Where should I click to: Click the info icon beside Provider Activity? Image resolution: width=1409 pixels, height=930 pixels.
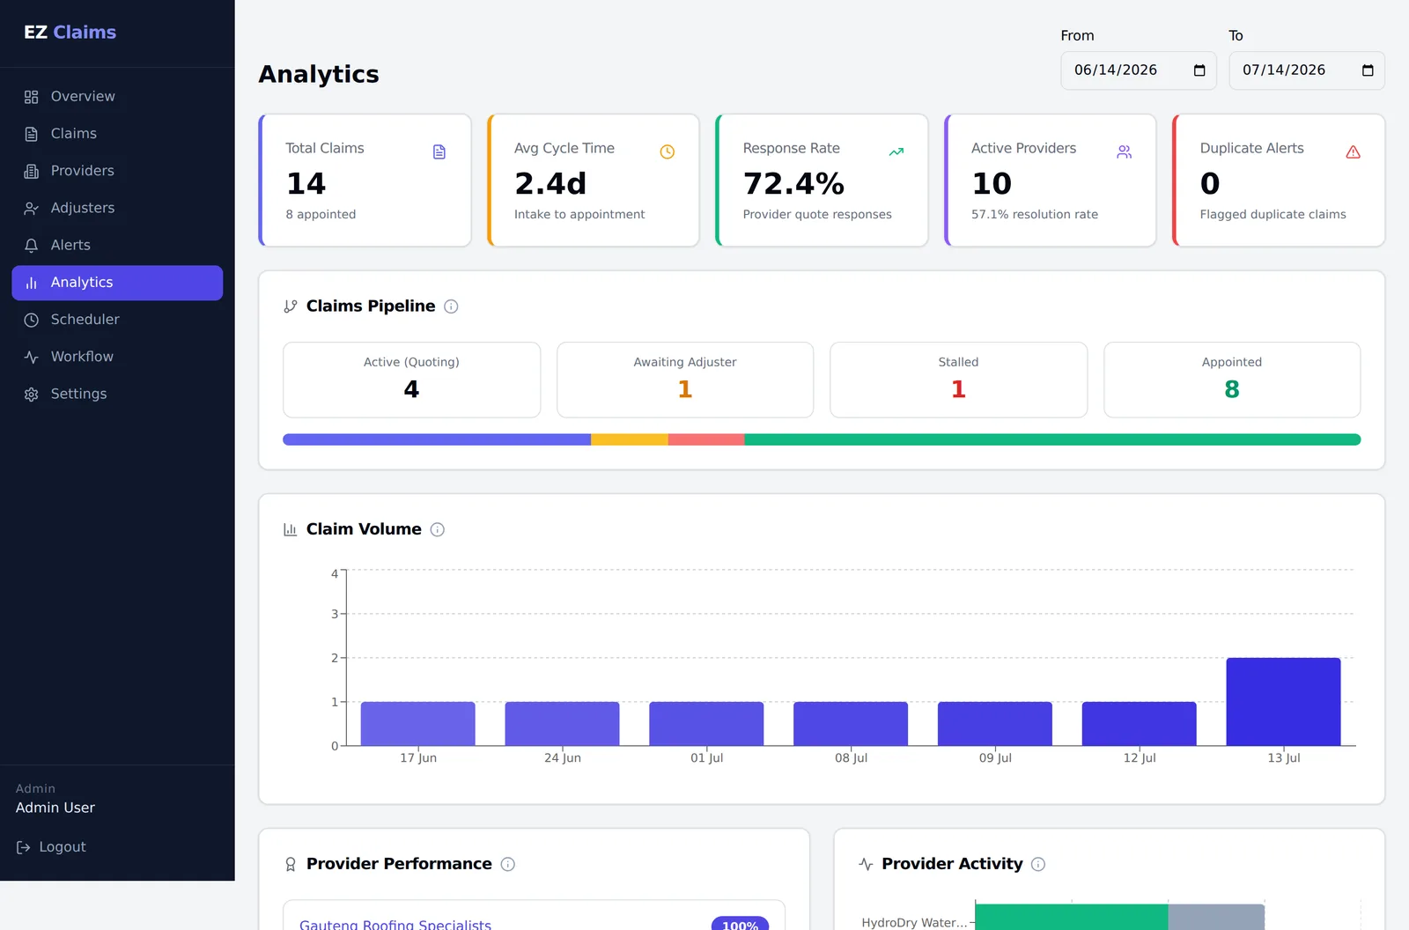tap(1038, 864)
